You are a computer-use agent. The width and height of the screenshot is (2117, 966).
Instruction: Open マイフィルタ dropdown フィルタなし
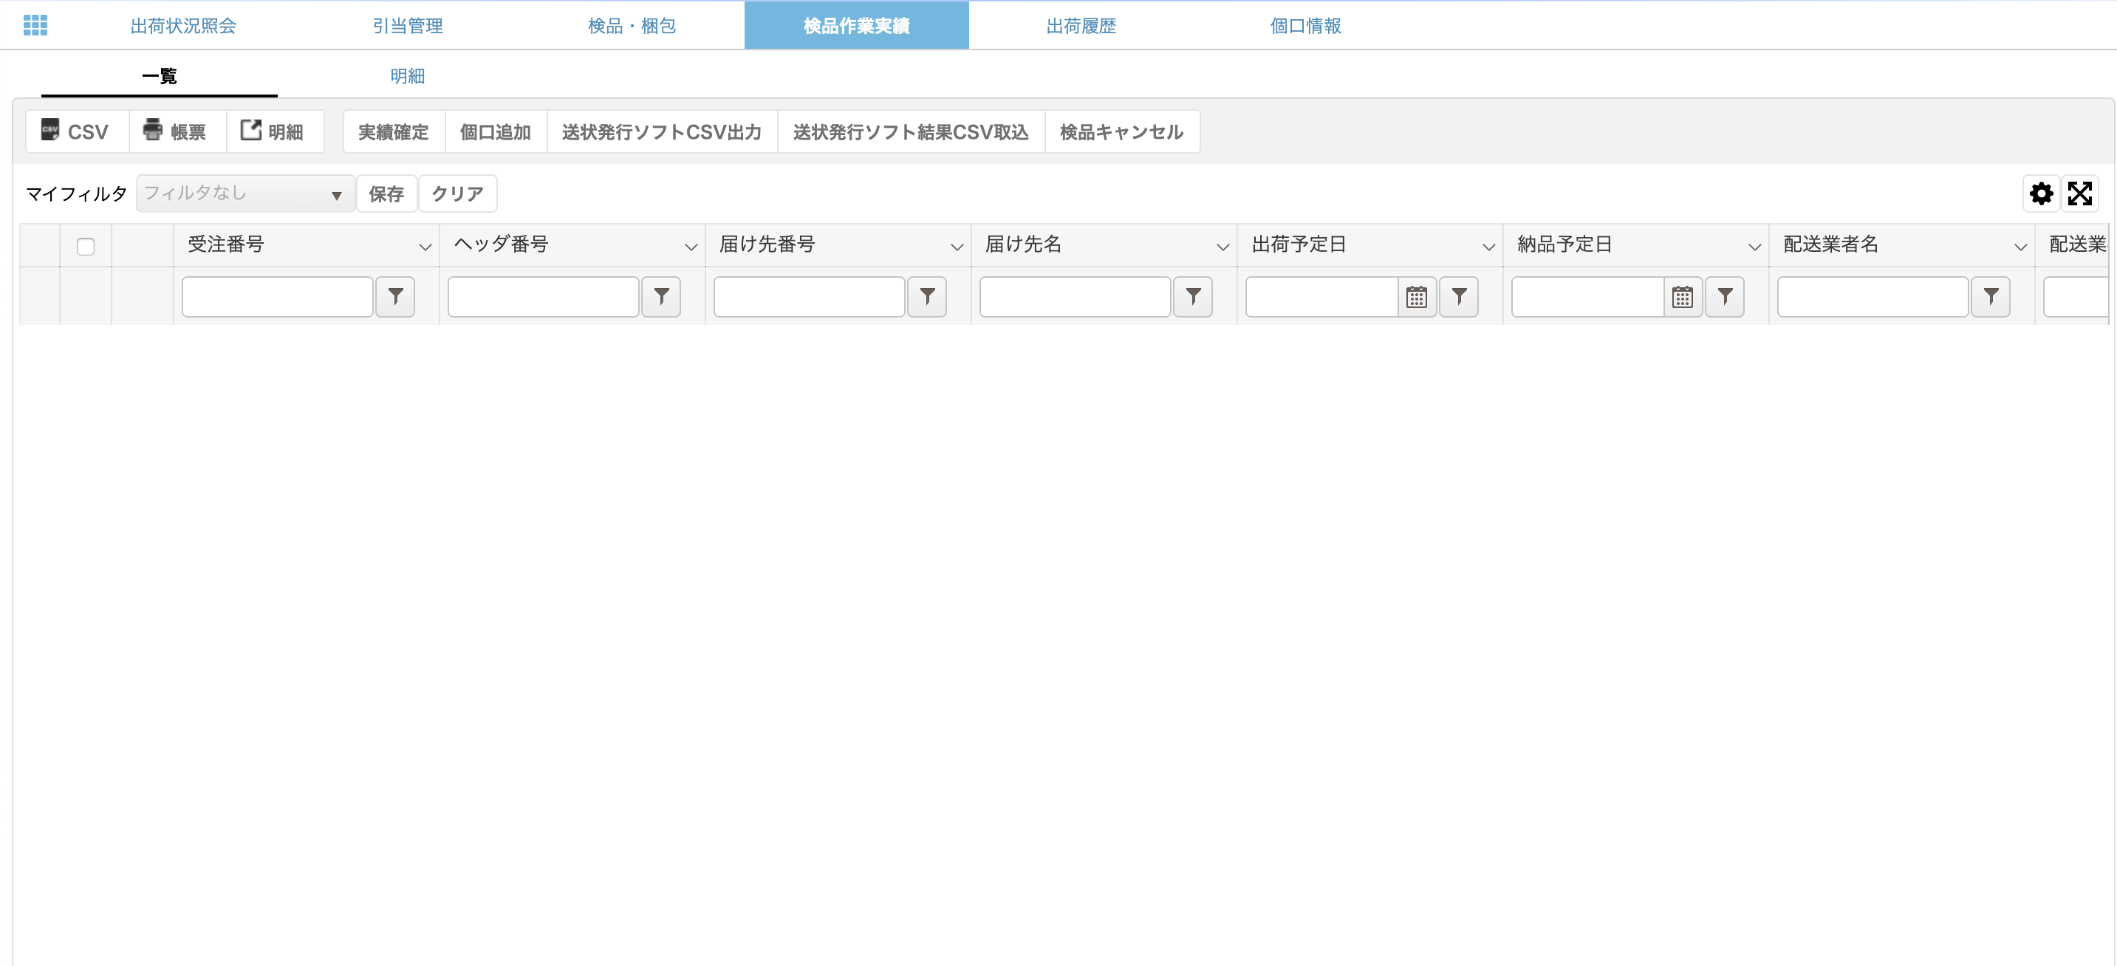point(245,193)
